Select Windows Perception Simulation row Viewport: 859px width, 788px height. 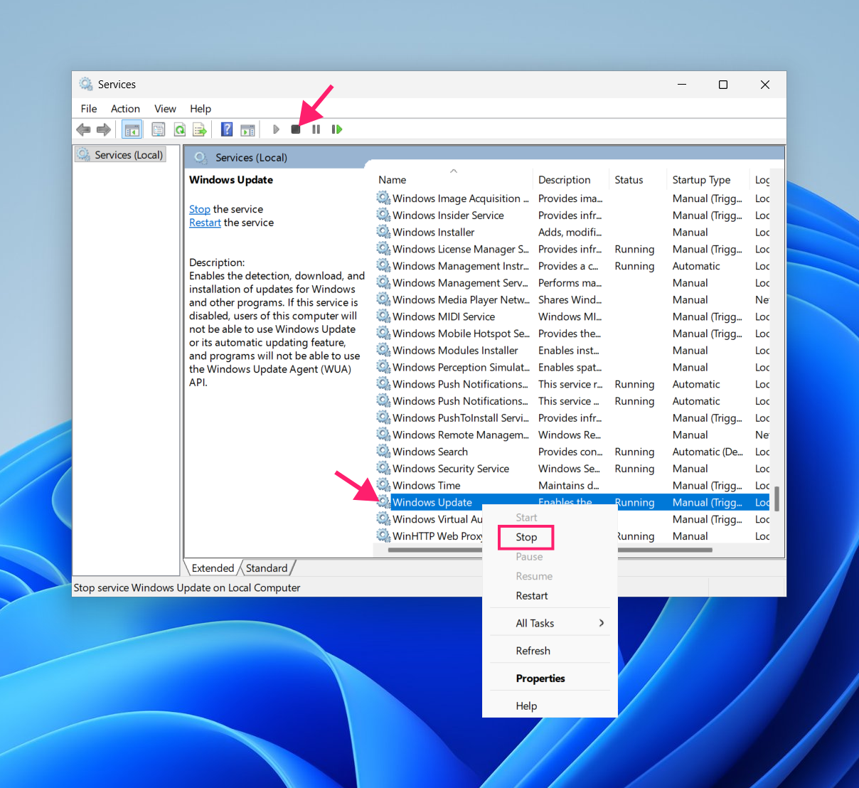pyautogui.click(x=572, y=367)
